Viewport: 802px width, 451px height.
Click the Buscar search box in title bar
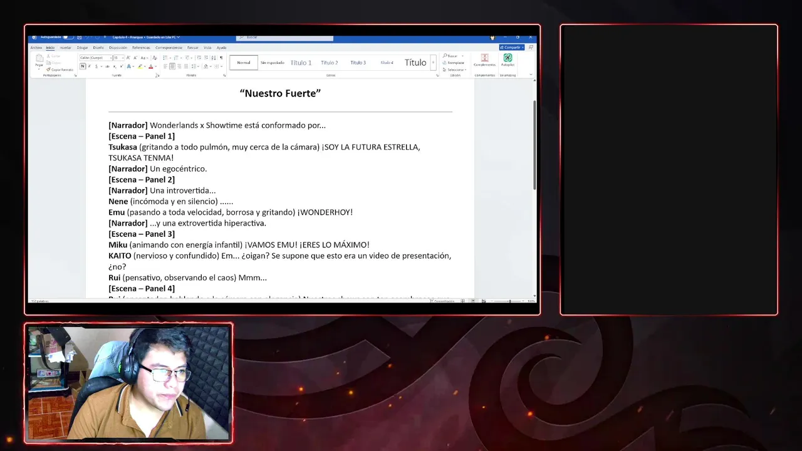click(284, 38)
